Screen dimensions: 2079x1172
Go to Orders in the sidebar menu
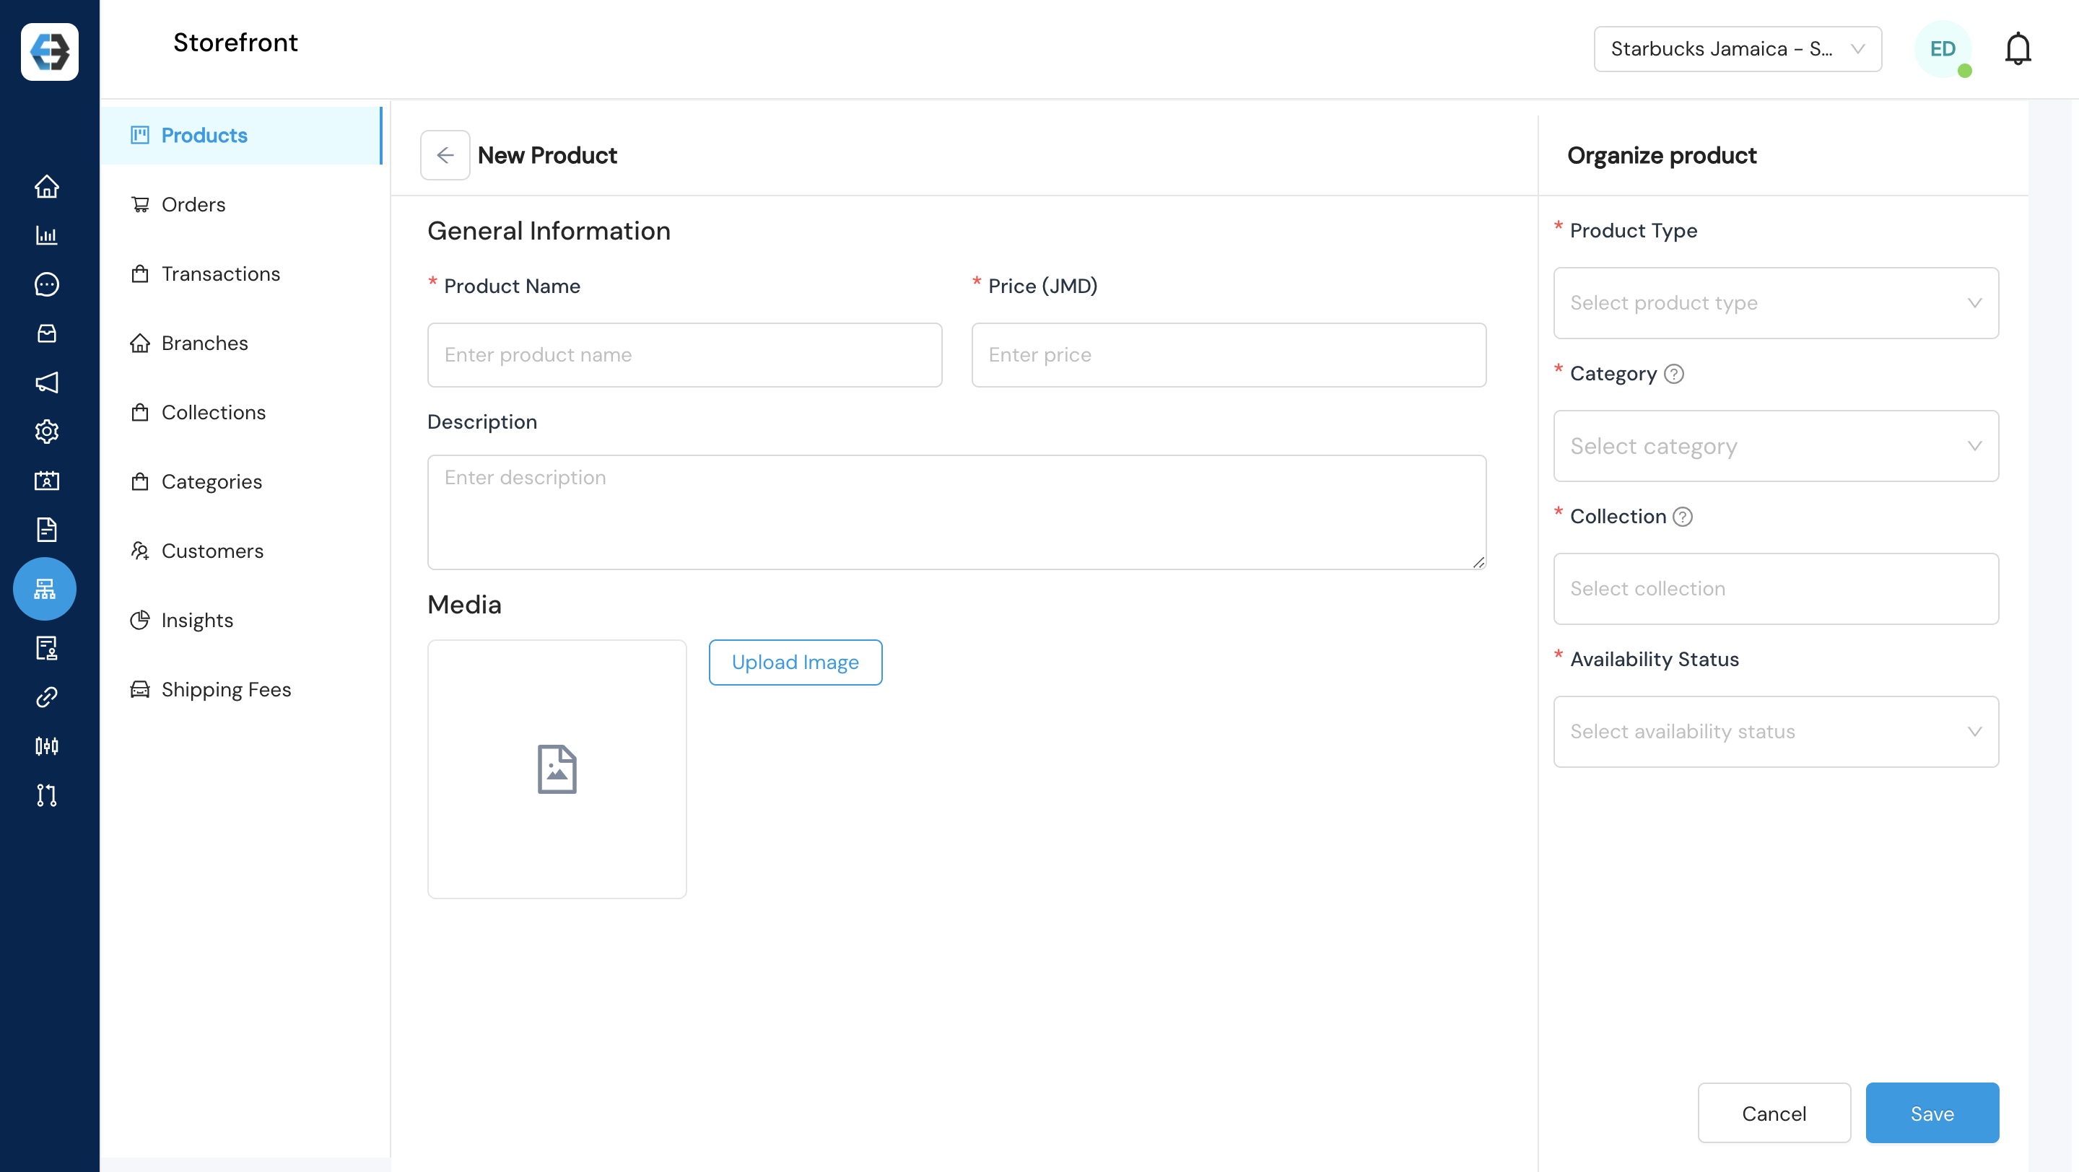pos(193,205)
